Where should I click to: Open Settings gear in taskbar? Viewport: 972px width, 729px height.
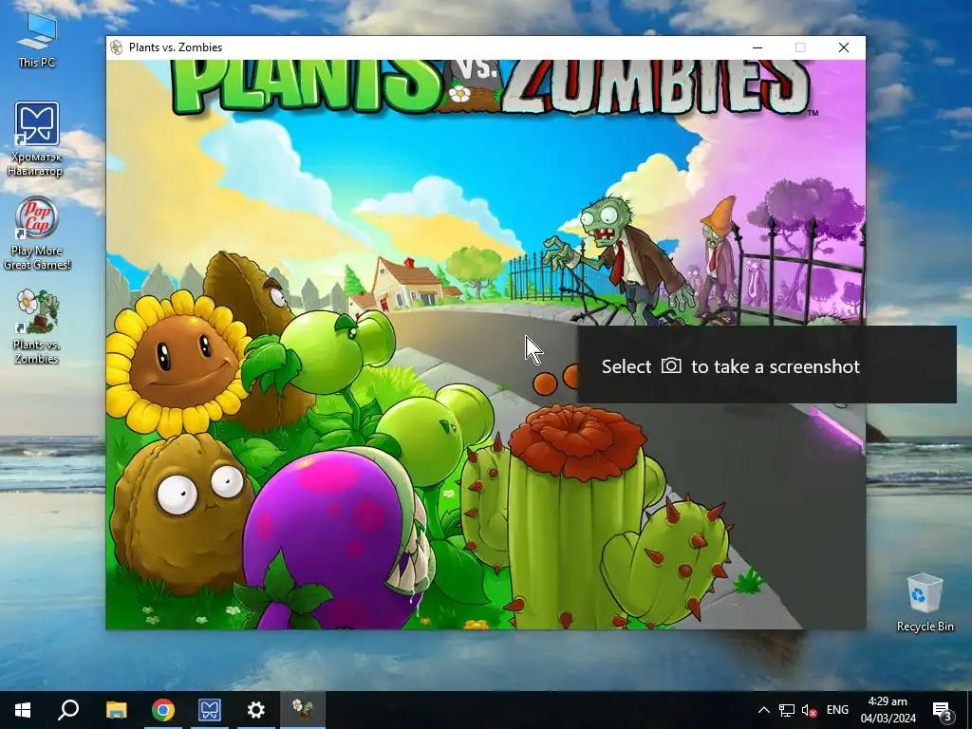coord(256,710)
